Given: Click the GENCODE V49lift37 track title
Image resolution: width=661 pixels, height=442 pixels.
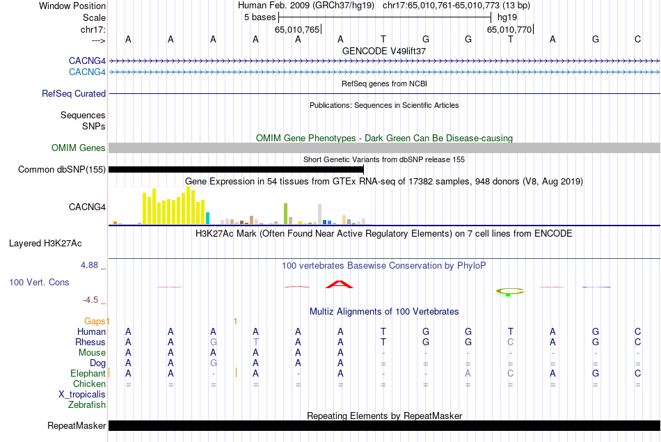Looking at the screenshot, I should click(x=384, y=51).
